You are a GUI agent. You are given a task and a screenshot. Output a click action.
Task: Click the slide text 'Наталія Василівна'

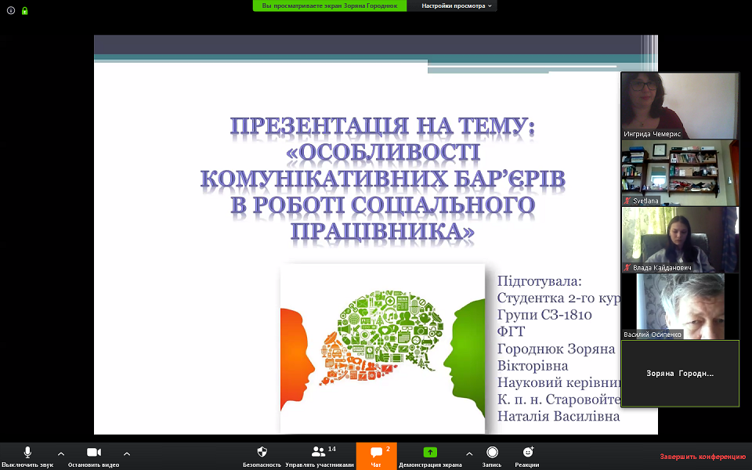coord(559,416)
